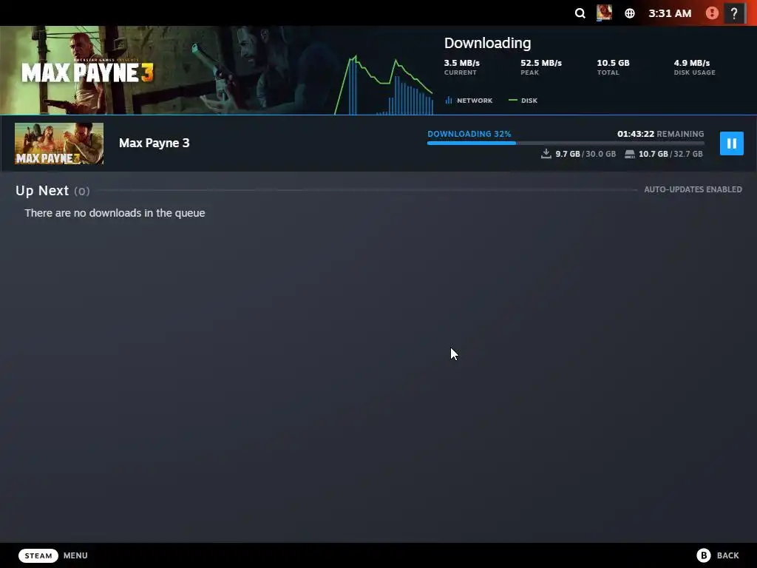Click the 4.9 MB/s DISK USAGE value
Image resolution: width=757 pixels, height=568 pixels.
click(x=692, y=63)
